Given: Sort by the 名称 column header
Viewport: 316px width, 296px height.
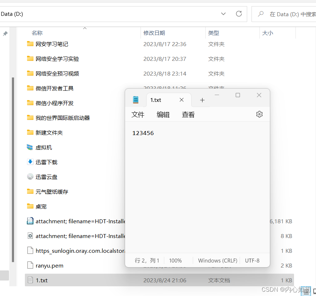Looking at the screenshot, I should (x=37, y=33).
